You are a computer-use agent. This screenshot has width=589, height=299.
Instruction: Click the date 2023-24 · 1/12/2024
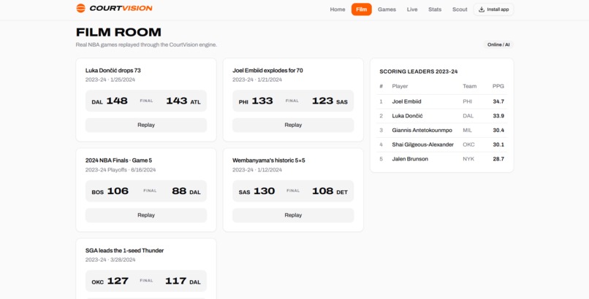tap(257, 170)
